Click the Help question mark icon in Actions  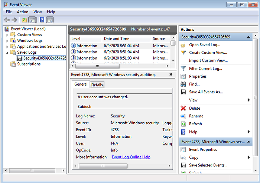point(183,132)
